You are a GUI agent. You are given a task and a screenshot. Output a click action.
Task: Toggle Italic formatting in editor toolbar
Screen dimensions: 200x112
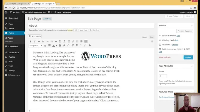(35, 42)
